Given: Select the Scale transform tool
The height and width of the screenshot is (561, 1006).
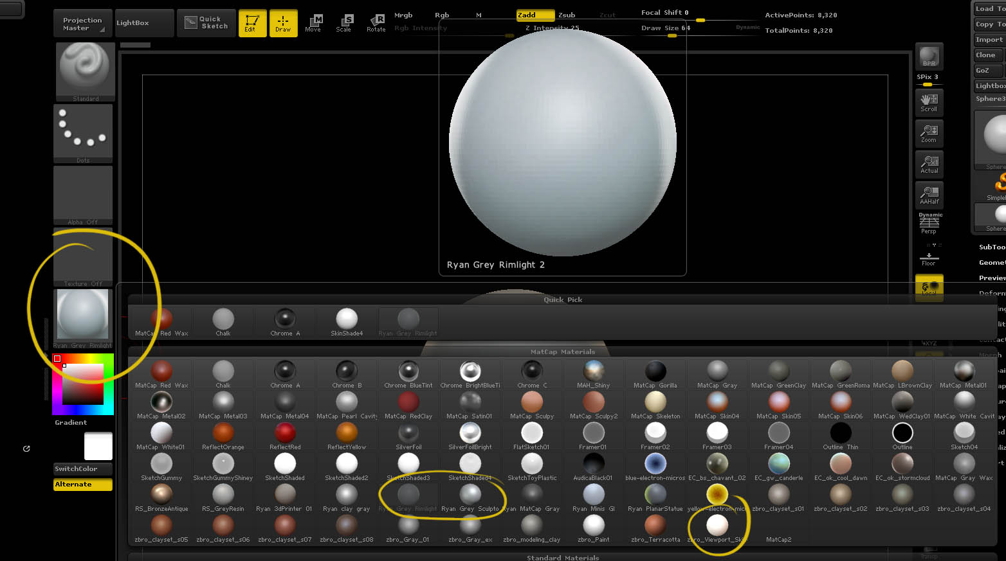Looking at the screenshot, I should (x=344, y=23).
